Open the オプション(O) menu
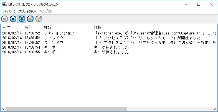This screenshot has height=112, width=218. (x=27, y=11)
